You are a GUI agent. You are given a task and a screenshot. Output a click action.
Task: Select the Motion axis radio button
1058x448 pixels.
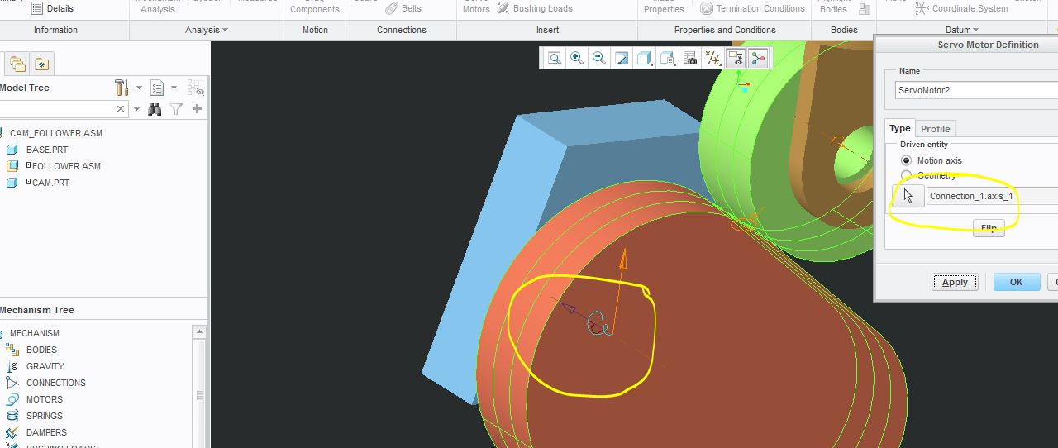pos(907,160)
